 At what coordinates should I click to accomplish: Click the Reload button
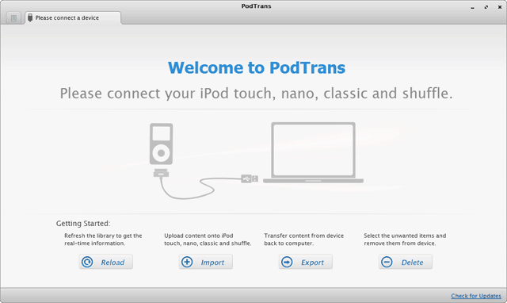tap(105, 262)
